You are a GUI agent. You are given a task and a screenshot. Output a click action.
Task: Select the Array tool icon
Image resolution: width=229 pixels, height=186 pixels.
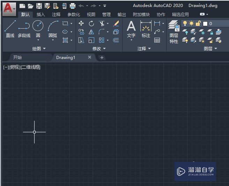coord(102,40)
